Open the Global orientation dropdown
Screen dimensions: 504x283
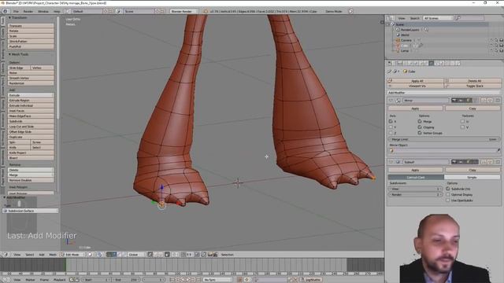coord(136,255)
